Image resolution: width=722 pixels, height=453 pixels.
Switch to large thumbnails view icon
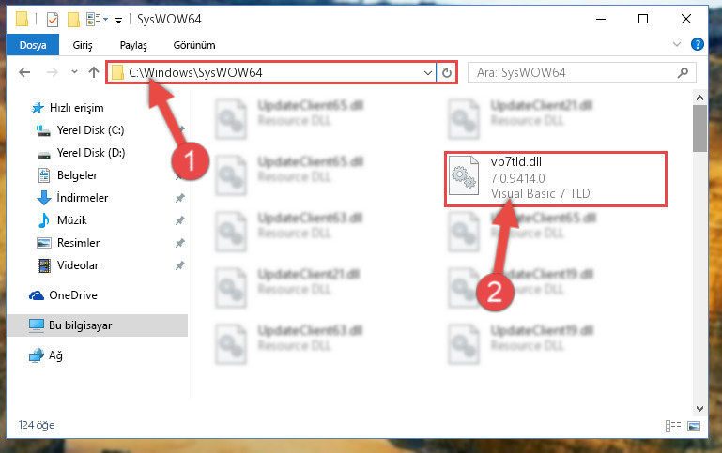point(694,427)
